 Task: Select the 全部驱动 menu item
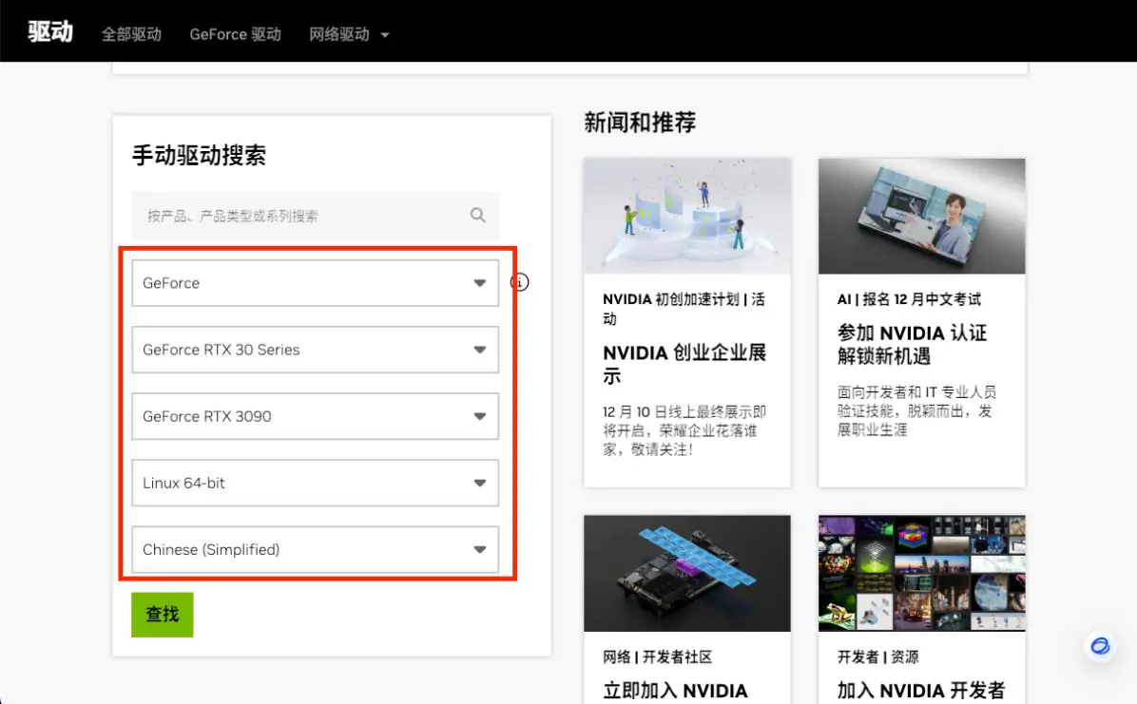pyautogui.click(x=131, y=34)
